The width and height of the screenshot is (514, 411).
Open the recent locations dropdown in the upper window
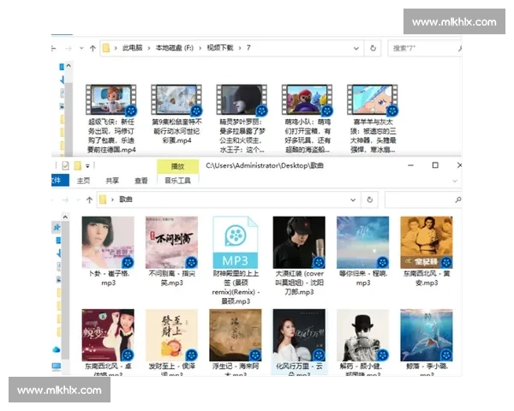click(81, 49)
